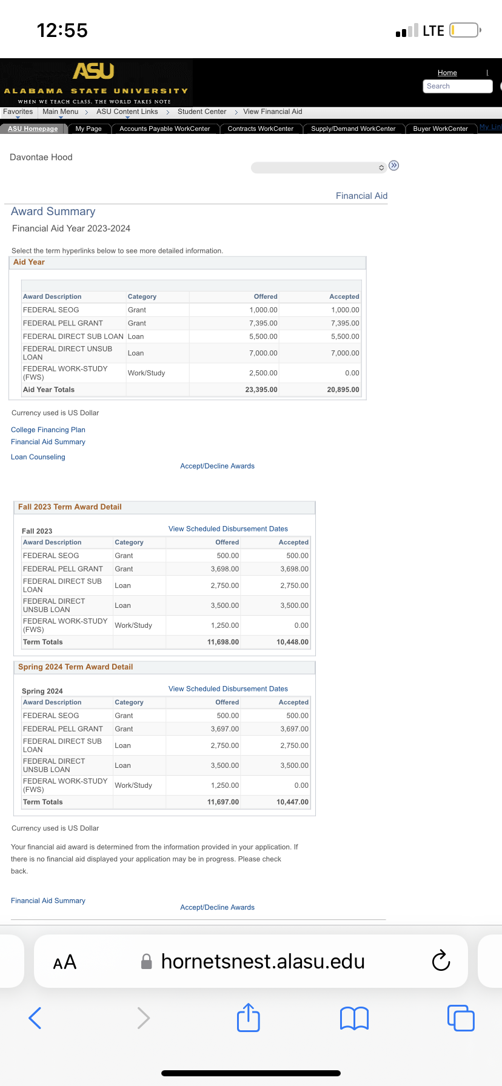The width and height of the screenshot is (502, 1086).
Task: Click the double-arrow go icon beside the dropdown
Action: [394, 165]
